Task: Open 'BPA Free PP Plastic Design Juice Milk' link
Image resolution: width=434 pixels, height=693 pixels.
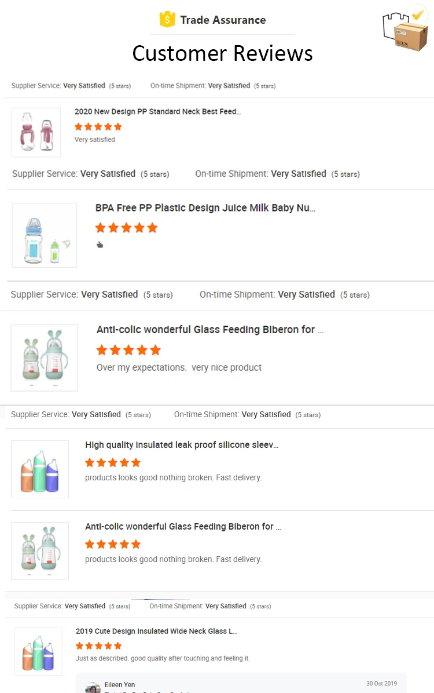Action: tap(205, 208)
